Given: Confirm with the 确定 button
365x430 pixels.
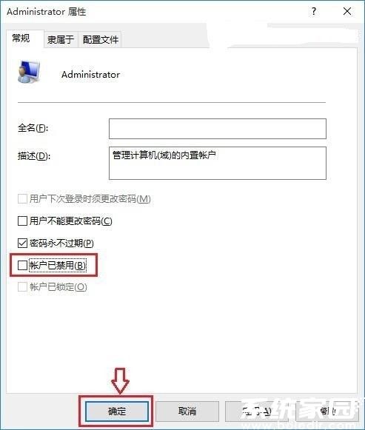Looking at the screenshot, I should [117, 411].
